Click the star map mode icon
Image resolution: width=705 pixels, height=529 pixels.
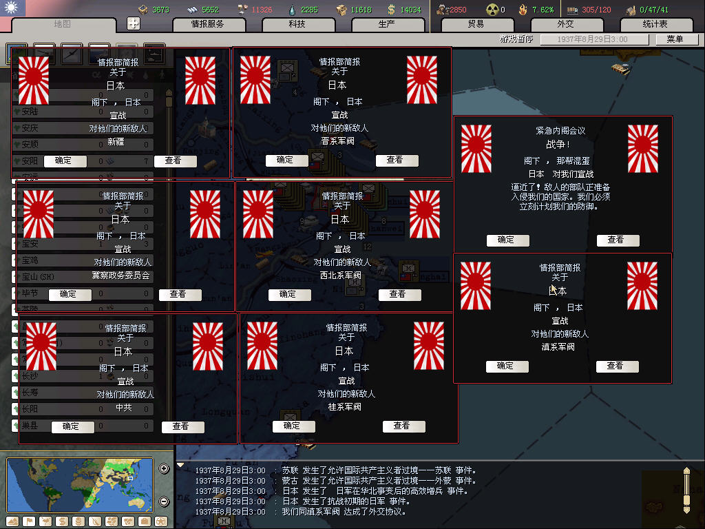[x=160, y=521]
